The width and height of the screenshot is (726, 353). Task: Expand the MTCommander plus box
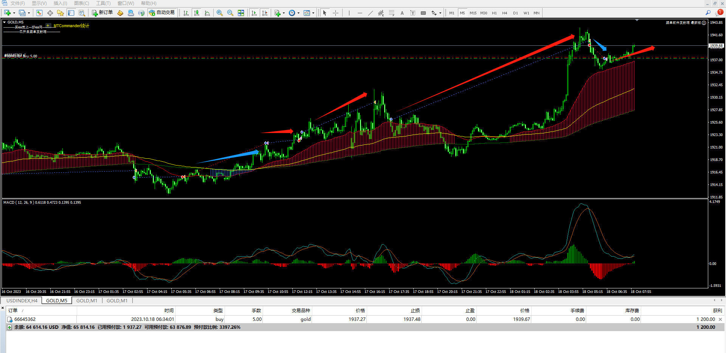click(x=48, y=26)
